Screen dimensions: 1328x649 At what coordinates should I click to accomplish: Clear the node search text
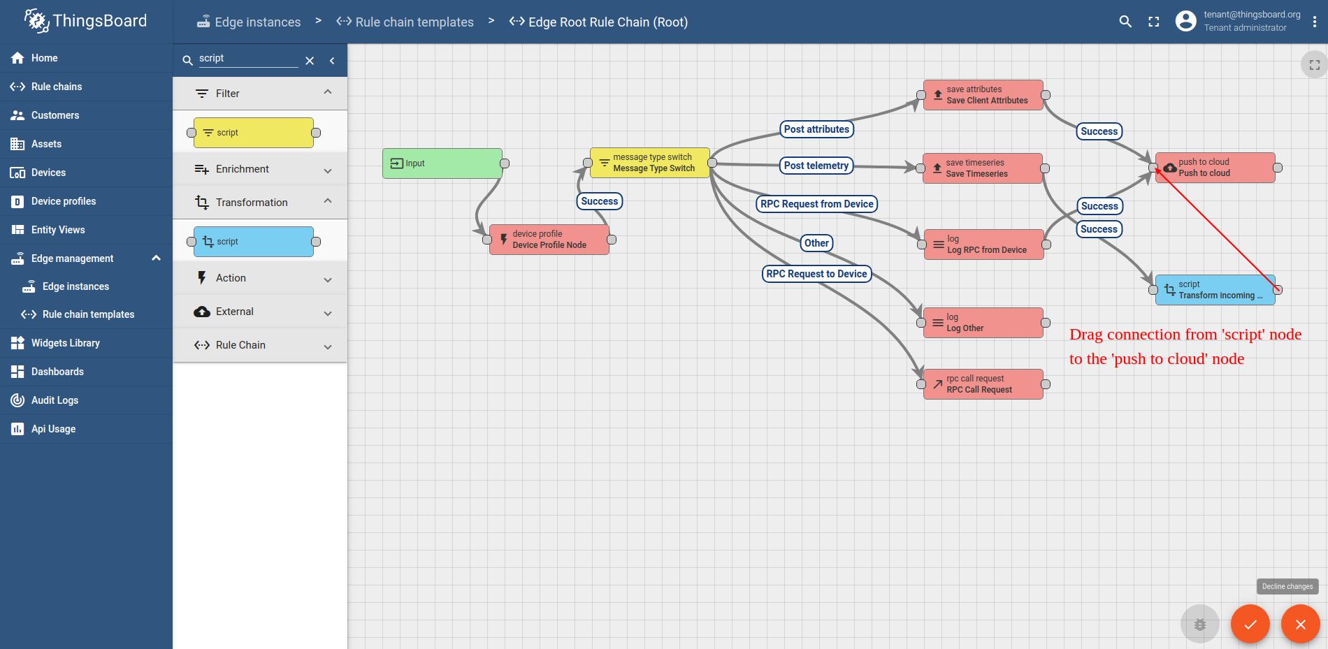pyautogui.click(x=310, y=61)
